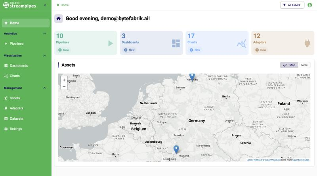
Task: Create a new chart with the New button
Action: [x=195, y=50]
